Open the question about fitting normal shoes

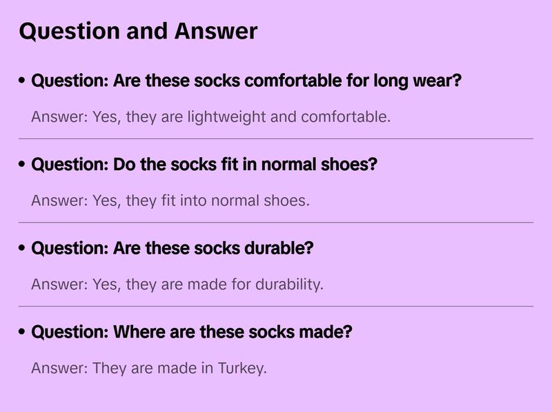(204, 165)
